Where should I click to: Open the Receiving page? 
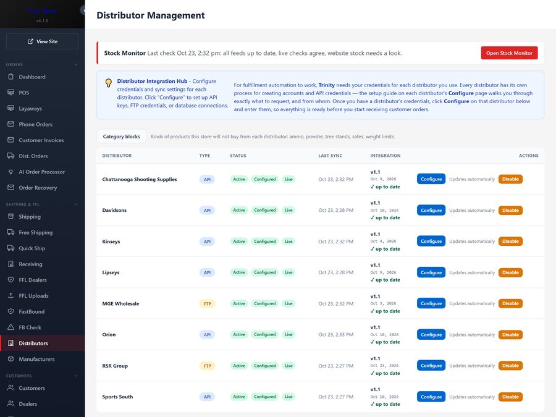click(43, 264)
